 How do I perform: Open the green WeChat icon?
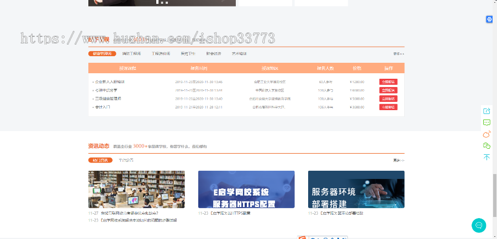487,145
